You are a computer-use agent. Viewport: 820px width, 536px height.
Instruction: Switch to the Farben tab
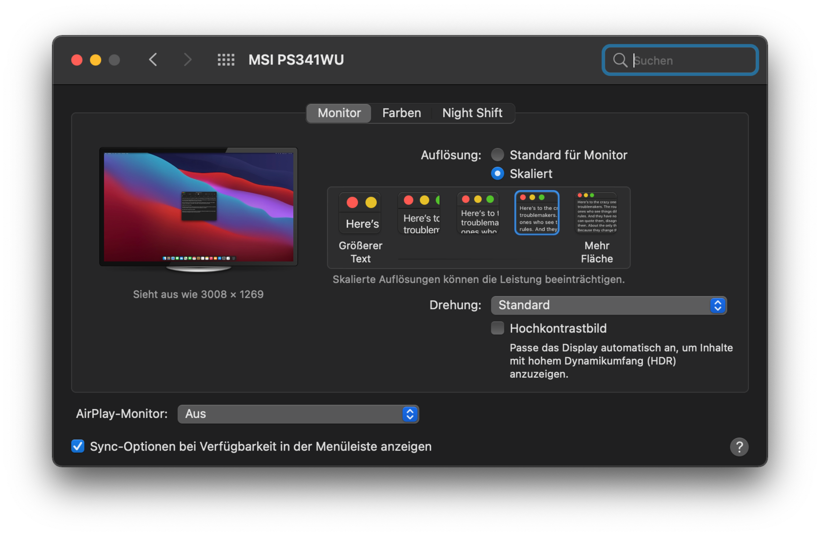pyautogui.click(x=401, y=113)
